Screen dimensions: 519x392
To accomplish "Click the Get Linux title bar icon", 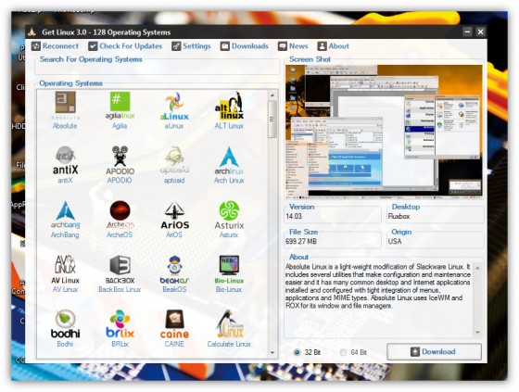I will [32, 32].
